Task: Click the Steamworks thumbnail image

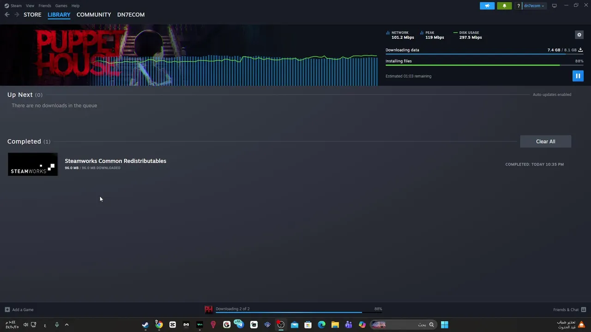Action: pos(33,164)
